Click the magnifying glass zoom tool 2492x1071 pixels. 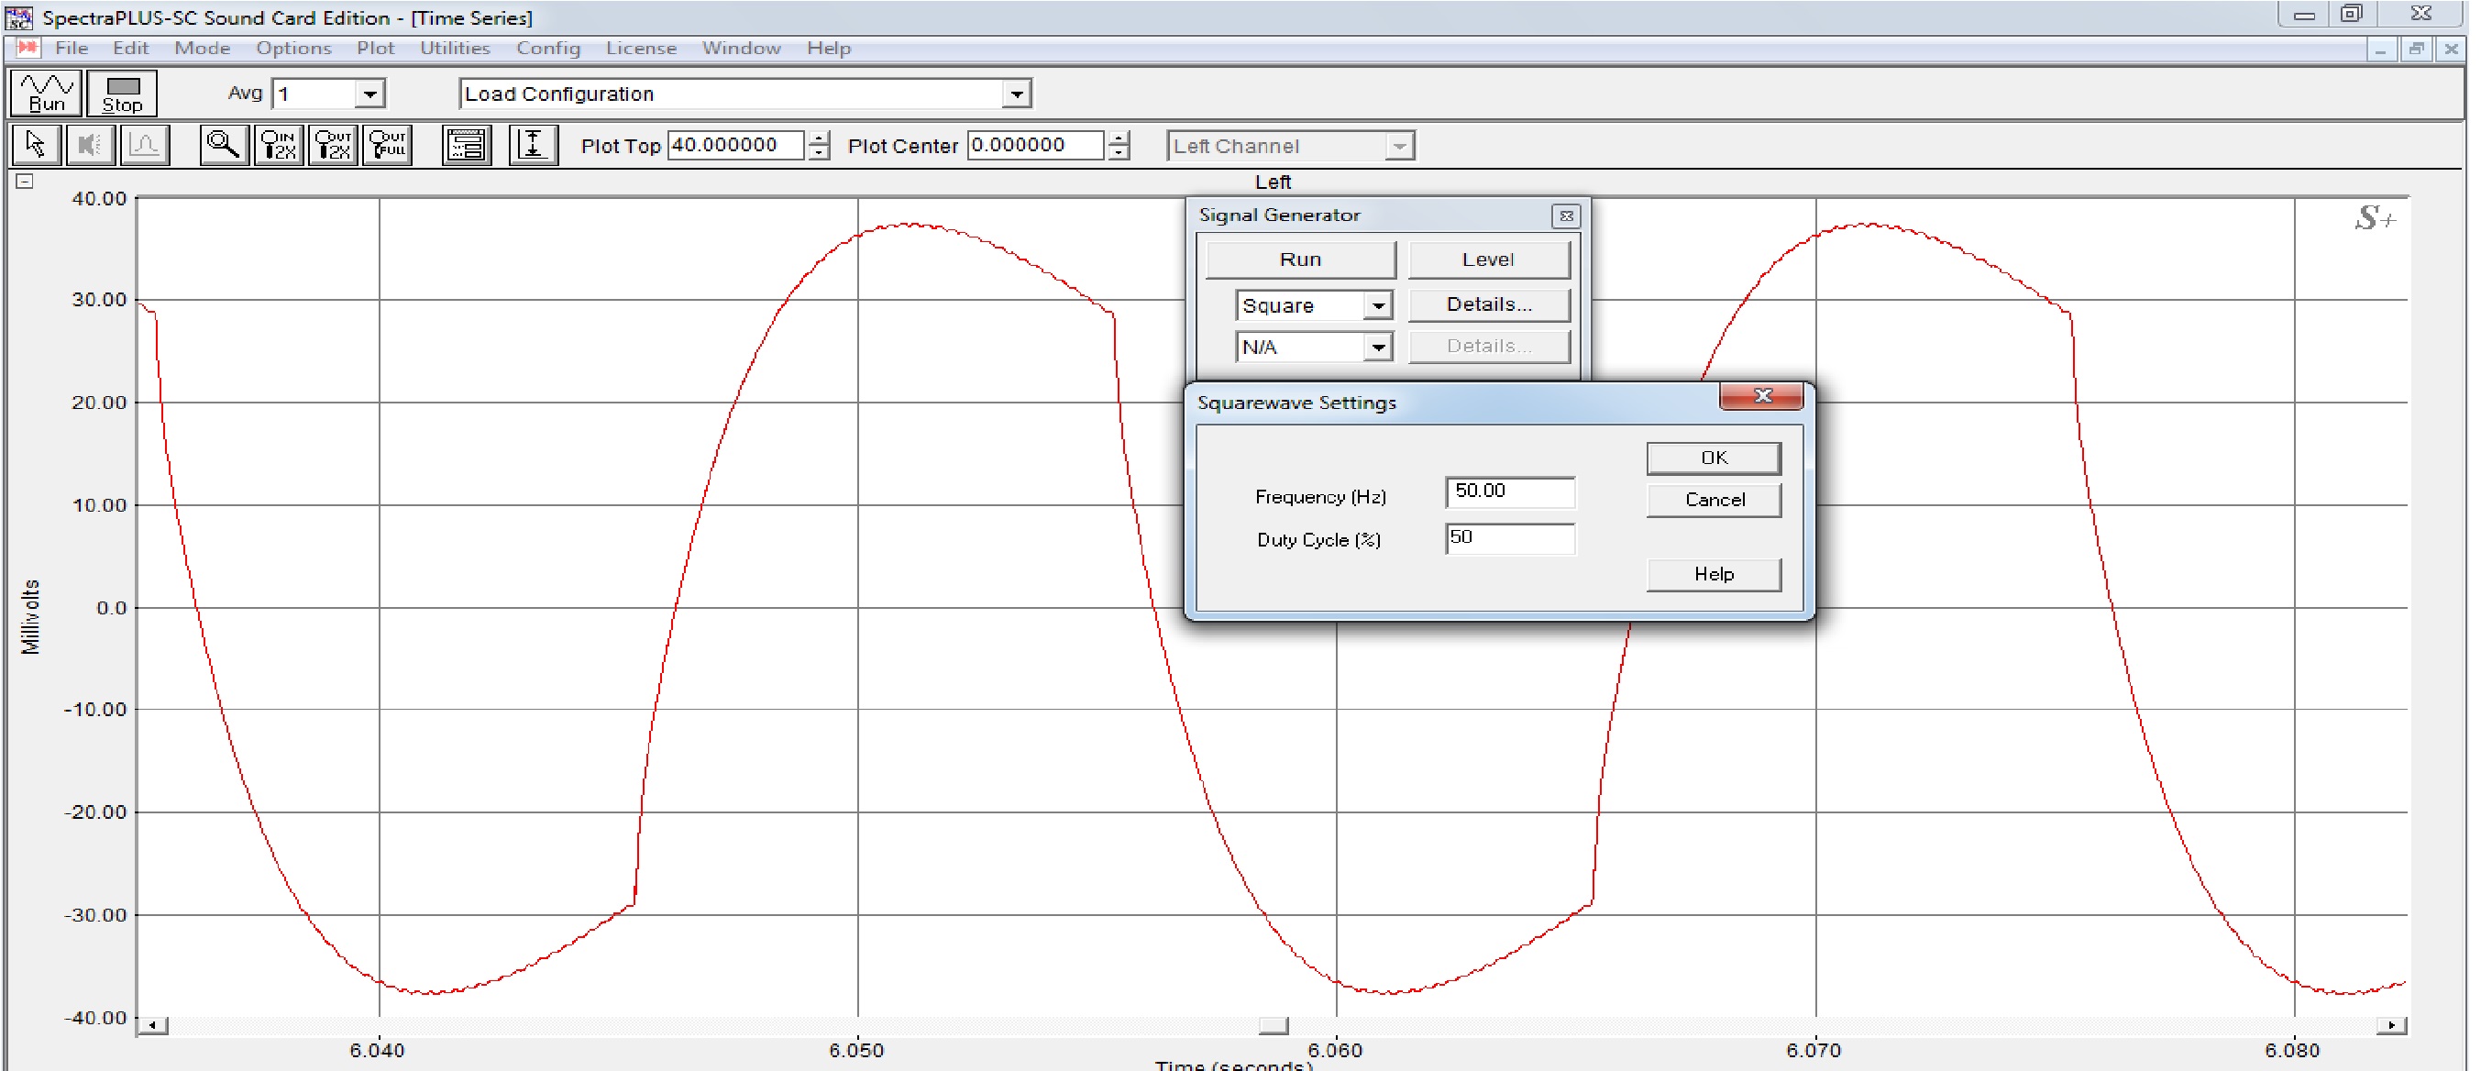coord(224,145)
